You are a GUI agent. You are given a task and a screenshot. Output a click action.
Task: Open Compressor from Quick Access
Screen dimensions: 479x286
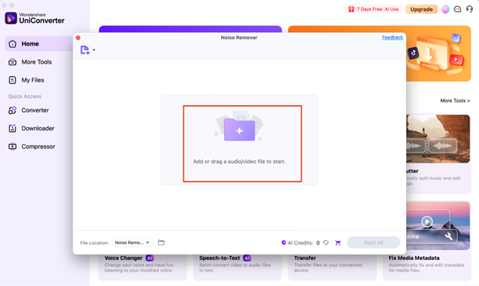[x=39, y=146]
